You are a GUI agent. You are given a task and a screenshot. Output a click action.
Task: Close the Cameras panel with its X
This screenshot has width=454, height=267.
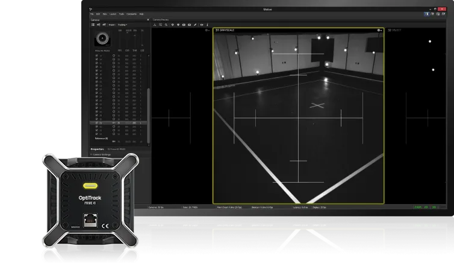pyautogui.click(x=148, y=20)
